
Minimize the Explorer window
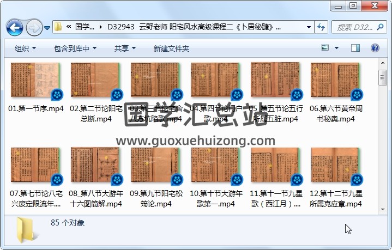[338, 6]
